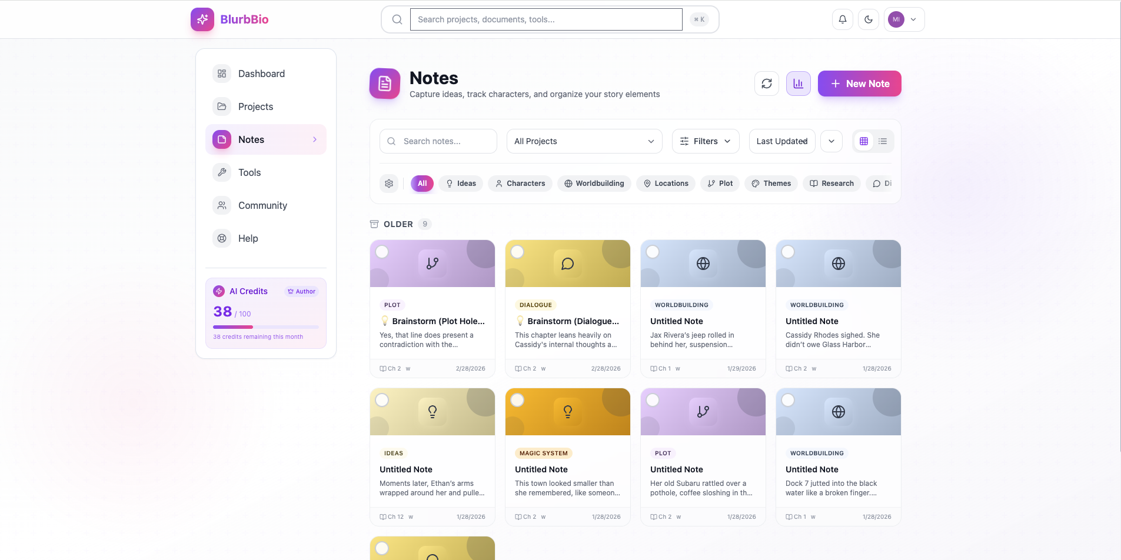Click the Author plan badge
1121x560 pixels.
[301, 291]
